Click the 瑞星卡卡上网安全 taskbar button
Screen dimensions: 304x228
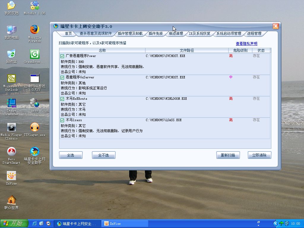77,224
